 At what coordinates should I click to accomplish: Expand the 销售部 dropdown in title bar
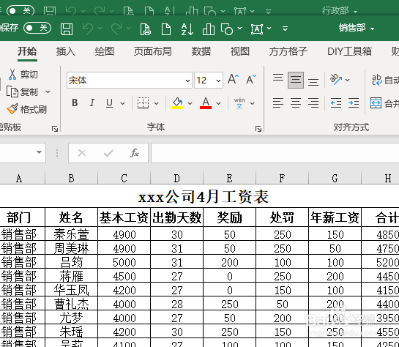357,28
